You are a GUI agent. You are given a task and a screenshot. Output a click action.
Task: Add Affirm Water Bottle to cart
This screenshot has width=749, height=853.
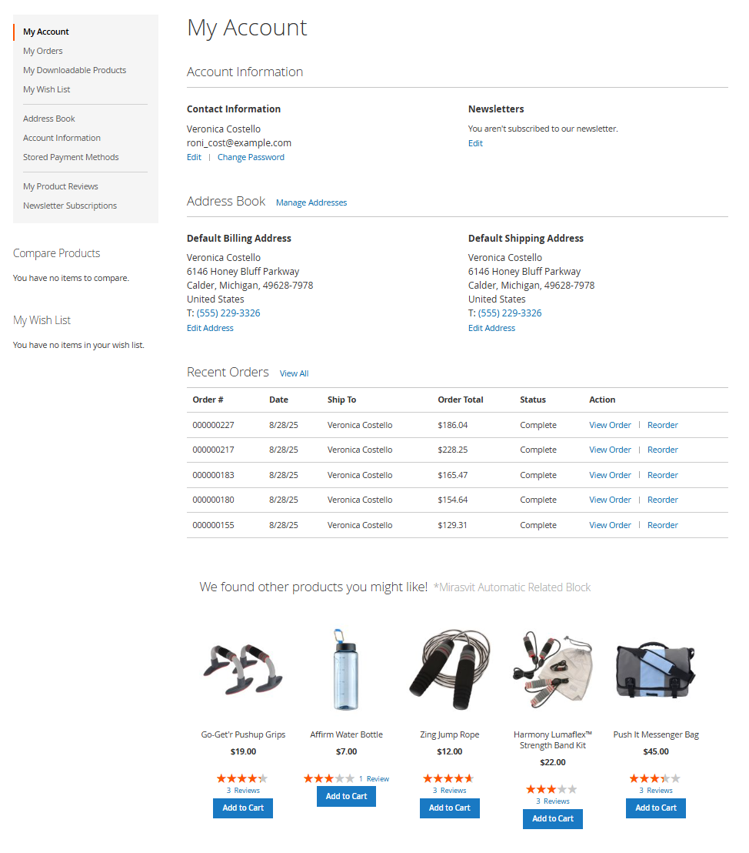pos(346,796)
